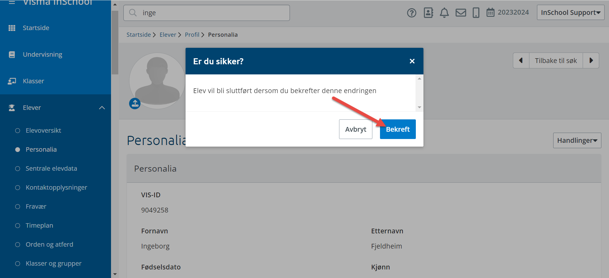
Task: Click the Tilbake til søk button
Action: tap(556, 60)
